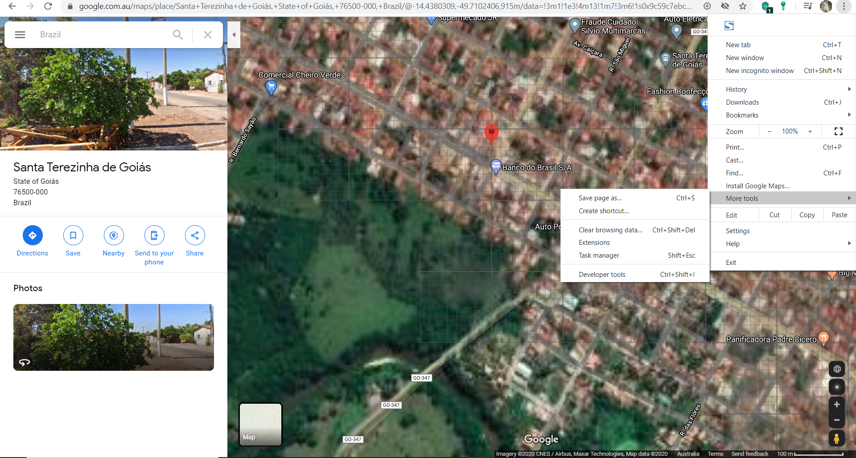Zoom out on the map with minus button

pyautogui.click(x=837, y=420)
